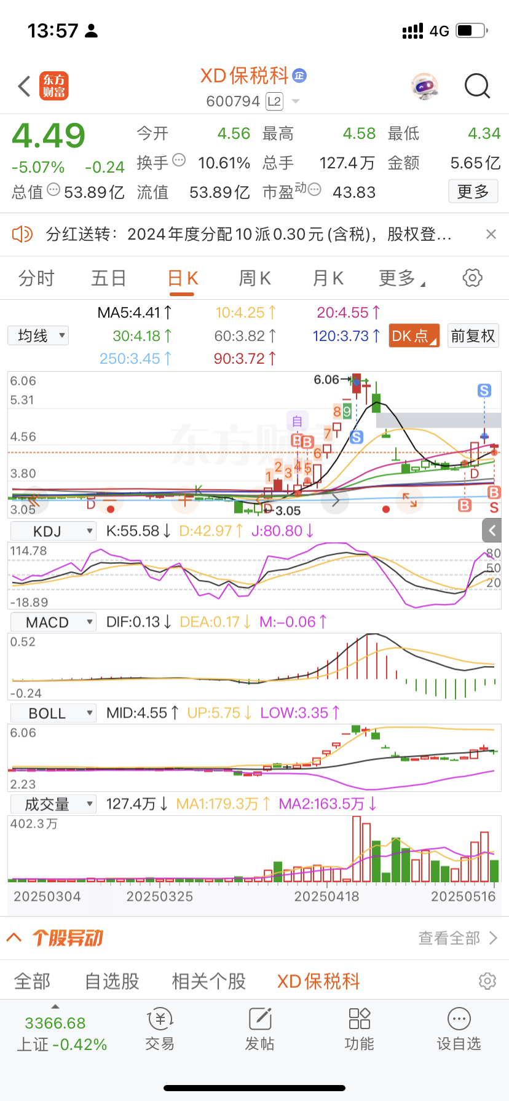Tap the search magnifier icon

click(478, 87)
